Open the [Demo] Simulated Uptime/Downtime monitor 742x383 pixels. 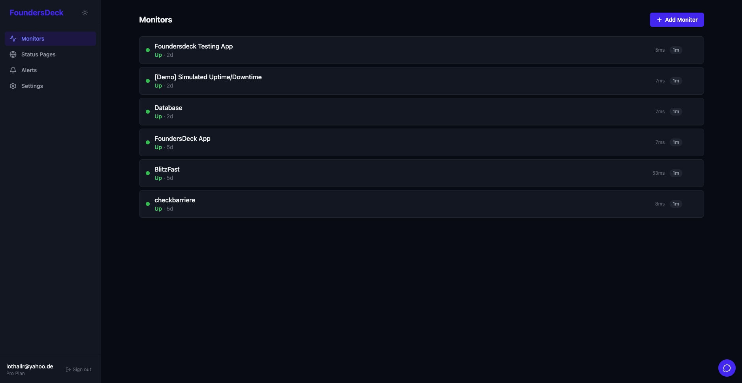208,77
